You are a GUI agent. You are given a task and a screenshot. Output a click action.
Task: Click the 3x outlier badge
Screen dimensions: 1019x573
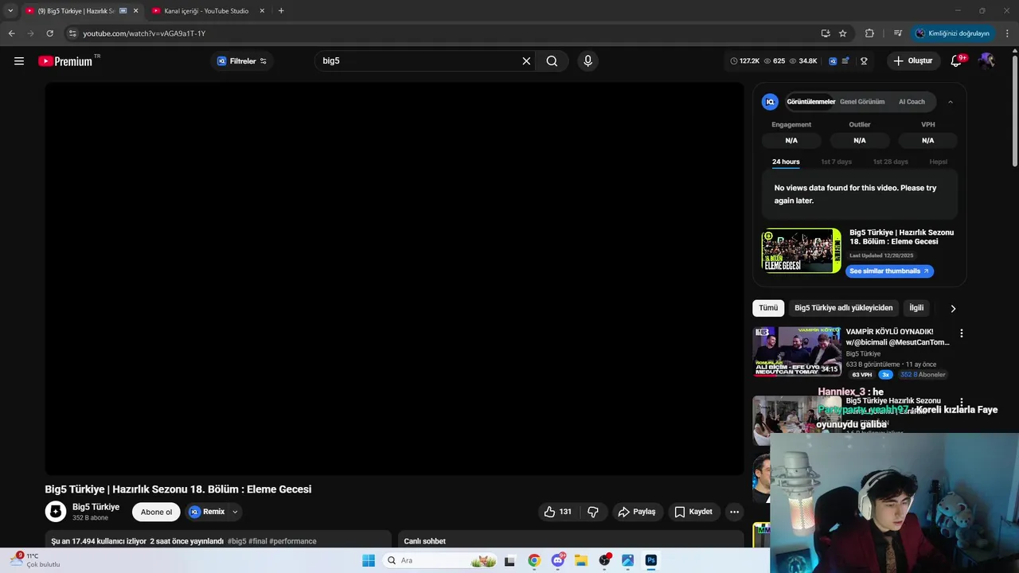coord(885,375)
